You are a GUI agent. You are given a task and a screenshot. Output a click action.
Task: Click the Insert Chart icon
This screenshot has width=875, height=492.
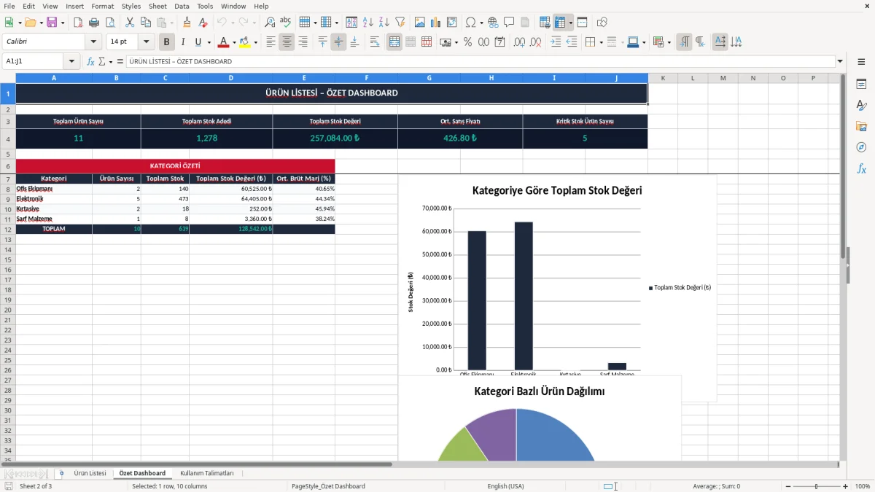(436, 23)
